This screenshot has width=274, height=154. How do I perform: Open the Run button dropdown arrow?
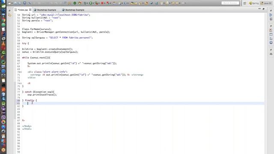pos(93,3)
